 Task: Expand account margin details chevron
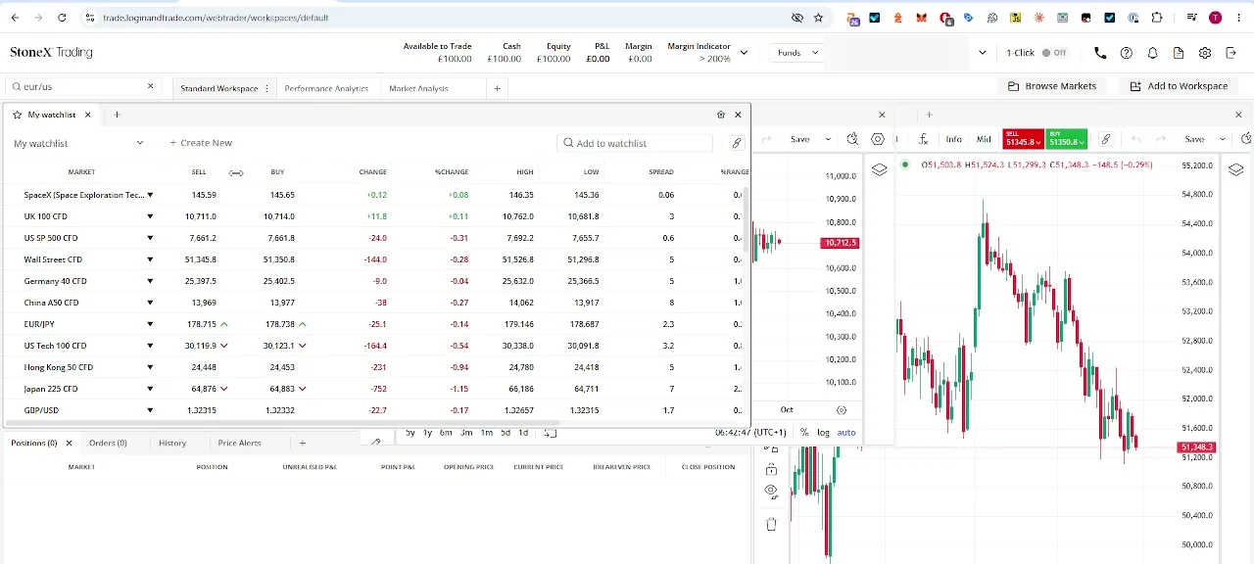(x=744, y=53)
